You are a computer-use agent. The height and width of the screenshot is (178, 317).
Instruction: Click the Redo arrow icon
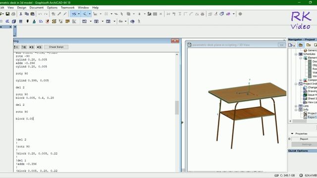tap(46, 14)
